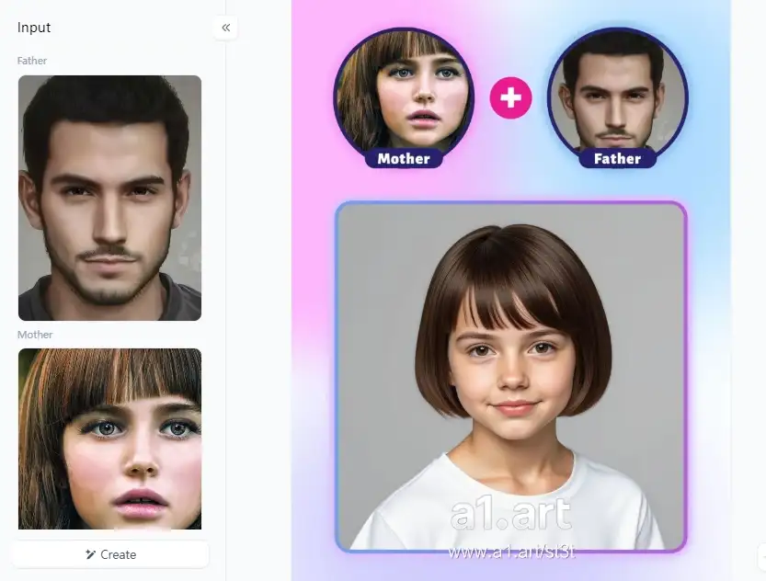The height and width of the screenshot is (581, 766).
Task: Click the partially visible button at right edge
Action: pyautogui.click(x=761, y=554)
